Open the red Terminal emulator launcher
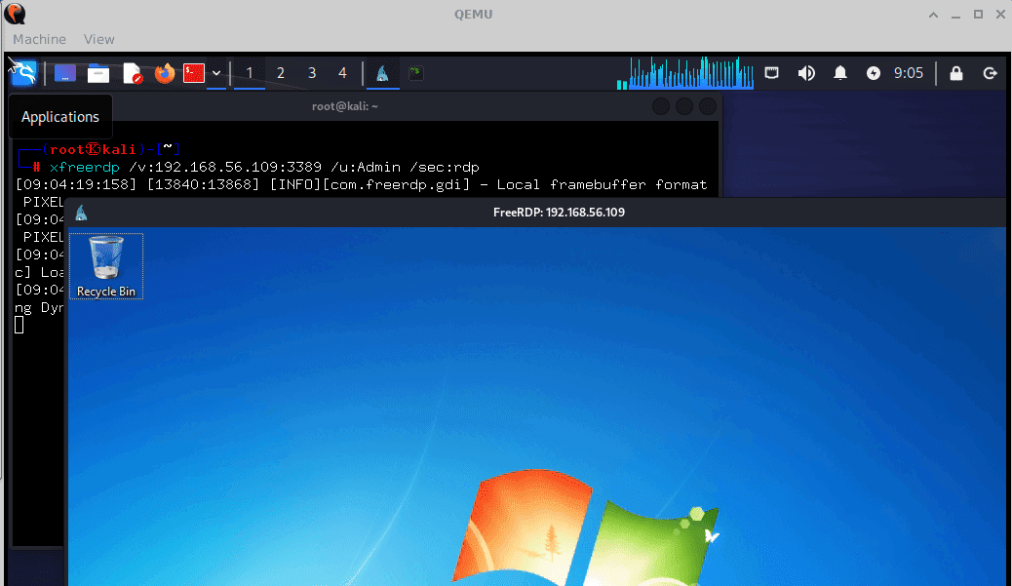The width and height of the screenshot is (1012, 586). pos(194,73)
